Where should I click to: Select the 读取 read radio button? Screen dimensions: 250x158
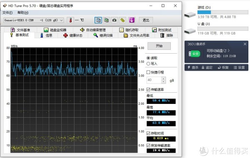(148, 58)
